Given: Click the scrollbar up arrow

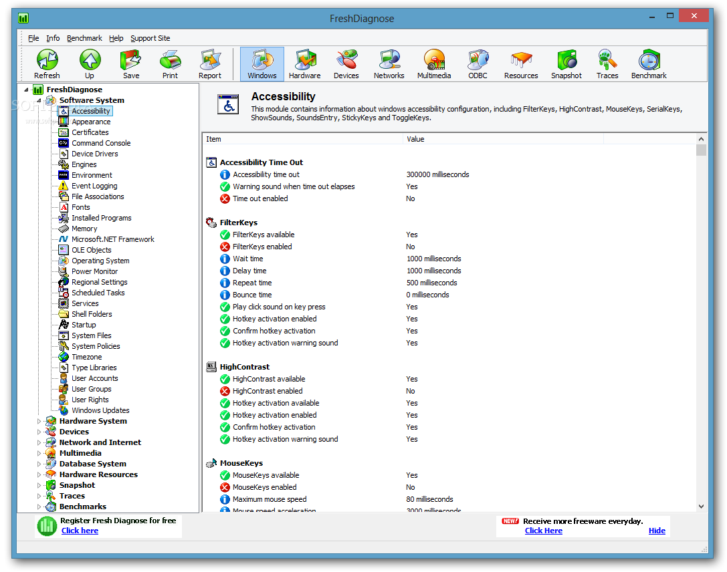Looking at the screenshot, I should [701, 139].
